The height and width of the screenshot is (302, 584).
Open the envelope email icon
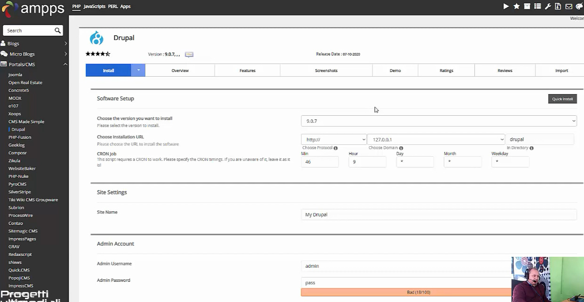(x=568, y=6)
